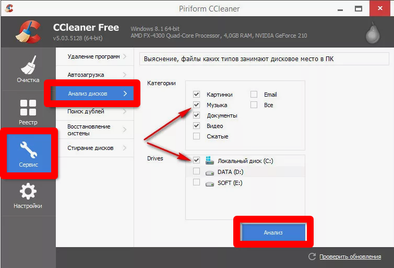Uncheck the Музыка category checkbox

[x=197, y=104]
